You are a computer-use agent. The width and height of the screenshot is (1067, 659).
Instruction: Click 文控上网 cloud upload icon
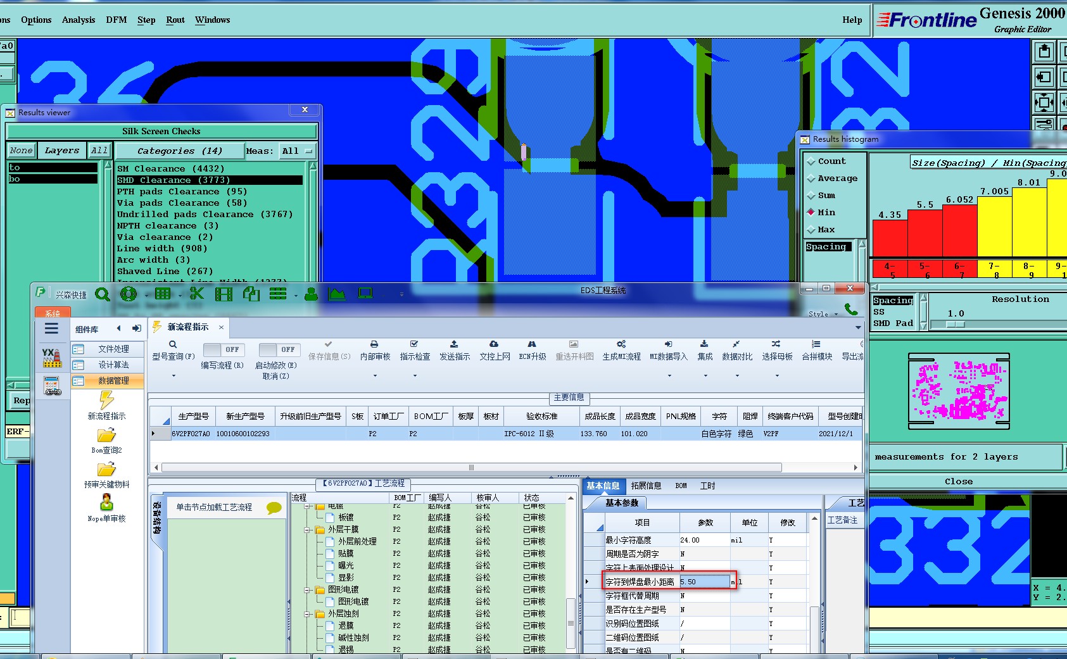tap(494, 344)
